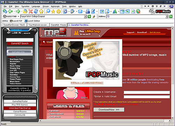Viewport: 175px width, 126px height.
Task: Click the green Back arrow
Action: coord(10,11)
